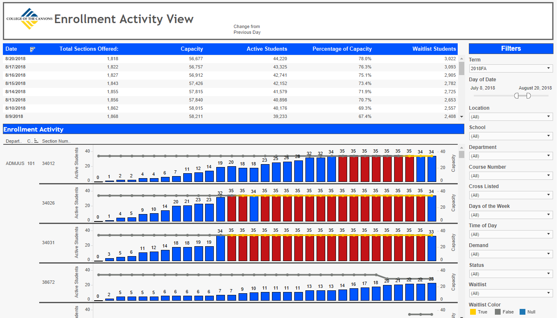The image size is (558, 318).
Task: Click the Capacity column header
Action: pos(192,49)
